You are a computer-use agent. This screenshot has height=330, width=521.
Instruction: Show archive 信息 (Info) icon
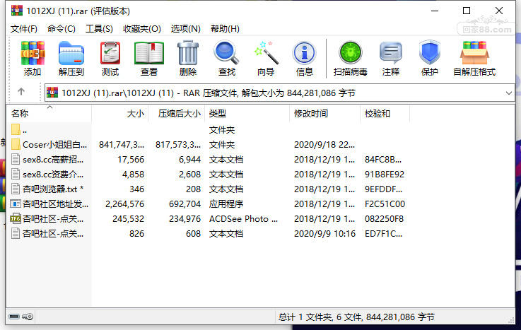(x=305, y=59)
